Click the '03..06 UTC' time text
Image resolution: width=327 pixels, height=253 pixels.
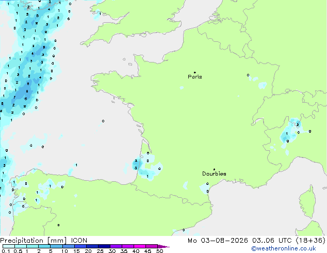272,241
